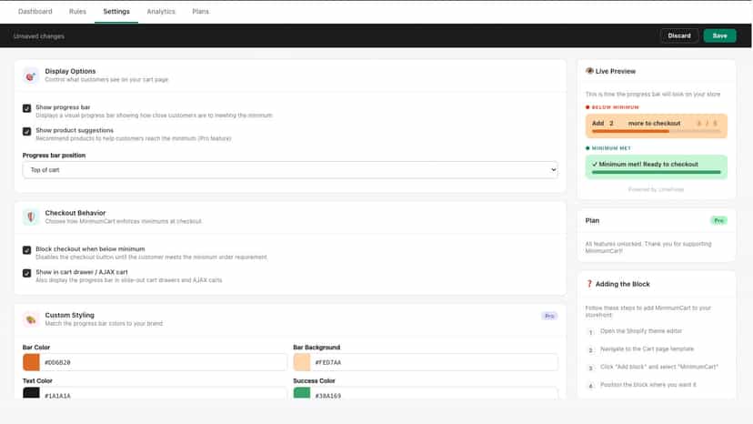The image size is (753, 424).
Task: Click the Custom Styling palette icon
Action: pyautogui.click(x=31, y=319)
